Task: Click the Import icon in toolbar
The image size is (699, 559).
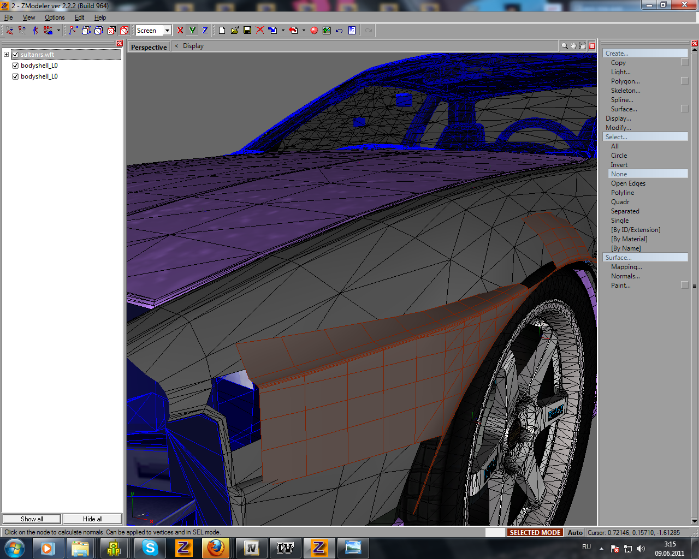Action: click(x=273, y=31)
